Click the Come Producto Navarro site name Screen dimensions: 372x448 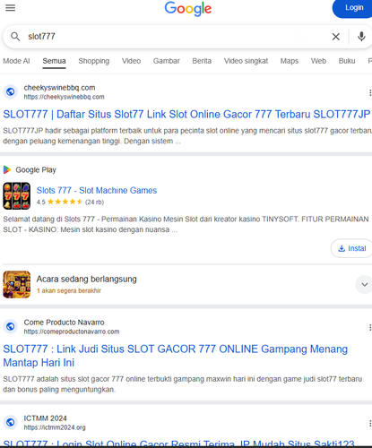[x=64, y=323]
